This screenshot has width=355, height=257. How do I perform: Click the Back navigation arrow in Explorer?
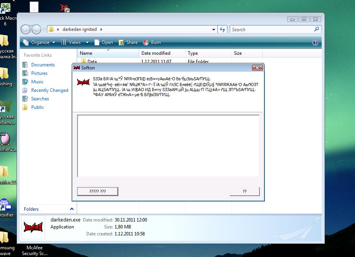(26, 29)
